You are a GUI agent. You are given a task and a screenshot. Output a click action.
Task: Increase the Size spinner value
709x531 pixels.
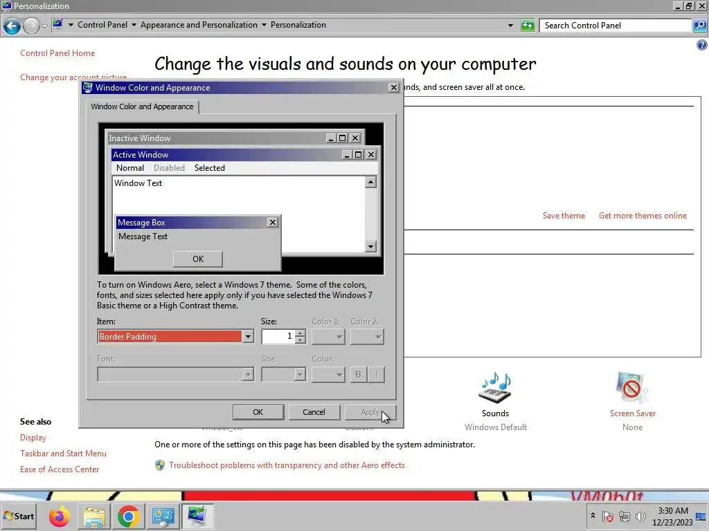[300, 333]
